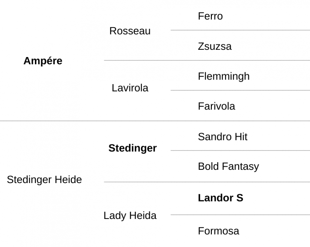Select Rosseau in the pedigree
Screen dimensions: 310x247
[x=130, y=31]
